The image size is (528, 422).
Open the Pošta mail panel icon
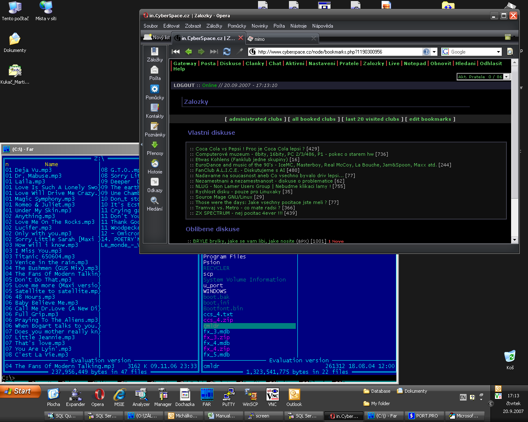point(155,73)
